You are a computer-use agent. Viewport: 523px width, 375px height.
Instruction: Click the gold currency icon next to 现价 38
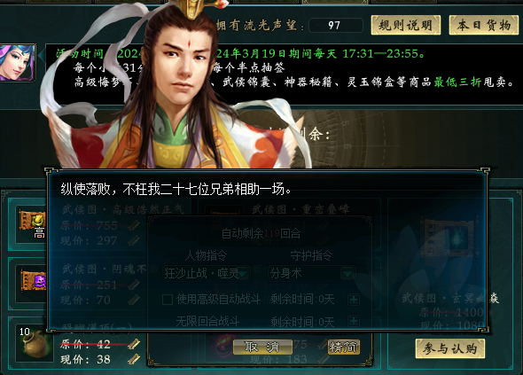134,359
